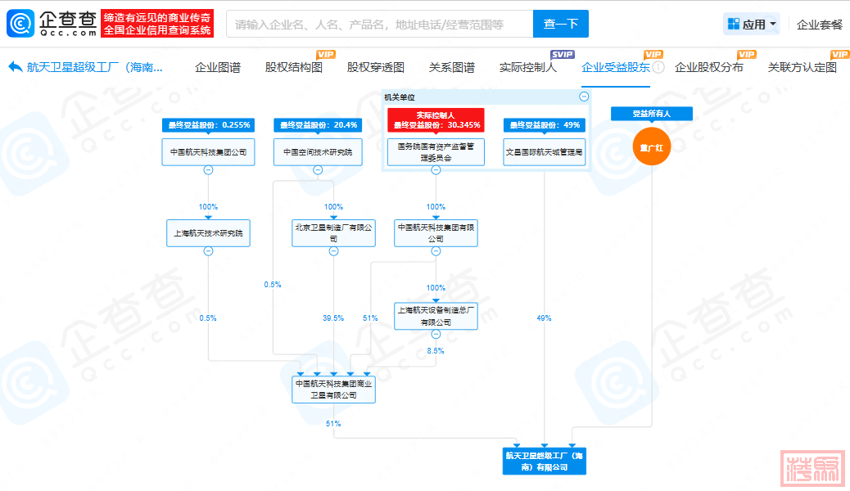The height and width of the screenshot is (491, 850).
Task: Collapse the 机关单位 group box
Action: [x=584, y=97]
